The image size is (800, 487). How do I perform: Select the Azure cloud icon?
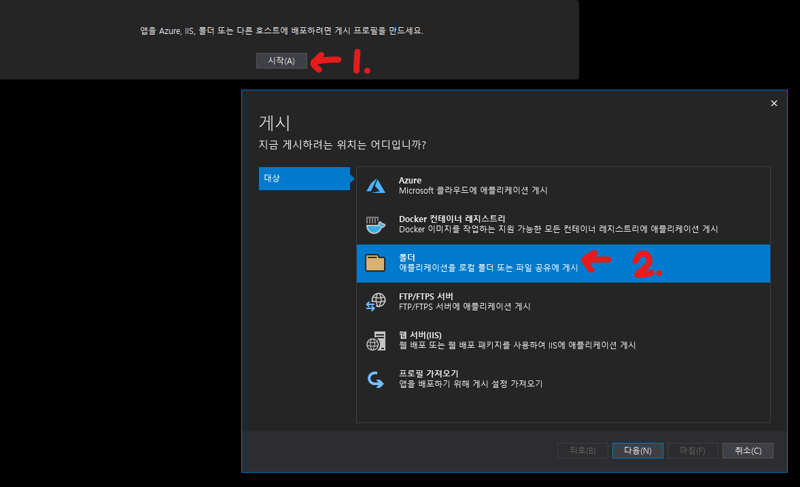[x=376, y=185]
